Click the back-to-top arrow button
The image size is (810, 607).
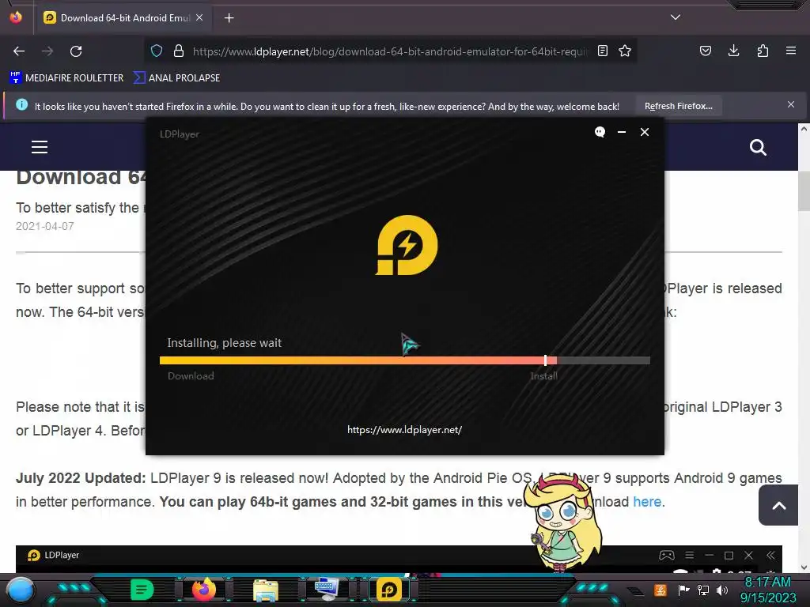tap(778, 505)
